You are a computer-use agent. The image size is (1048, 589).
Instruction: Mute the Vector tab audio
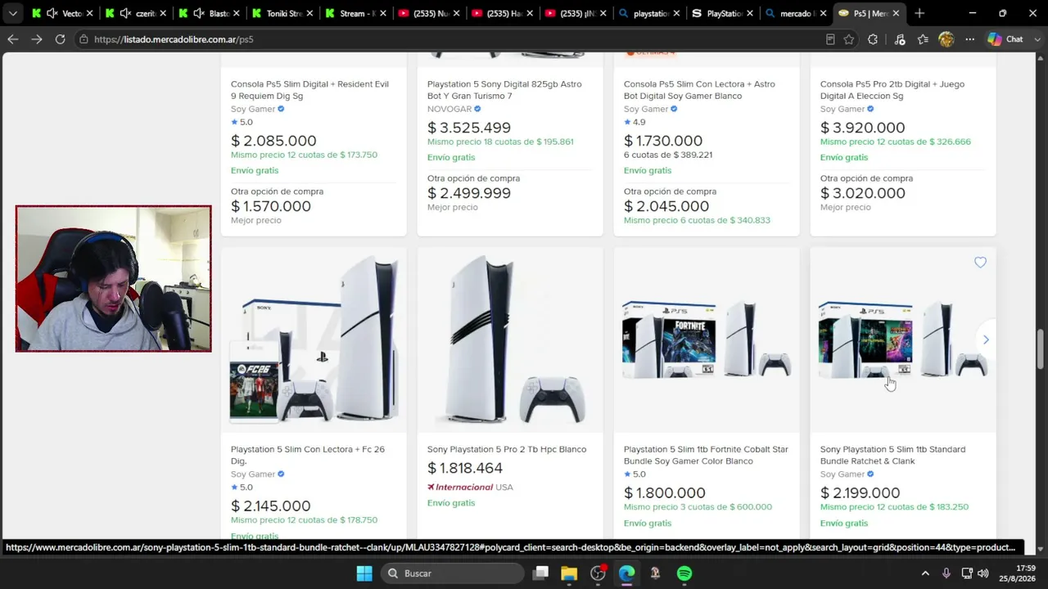pos(52,13)
